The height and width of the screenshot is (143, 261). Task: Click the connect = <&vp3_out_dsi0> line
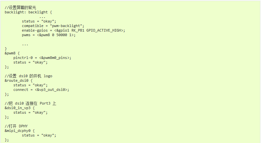41,90
